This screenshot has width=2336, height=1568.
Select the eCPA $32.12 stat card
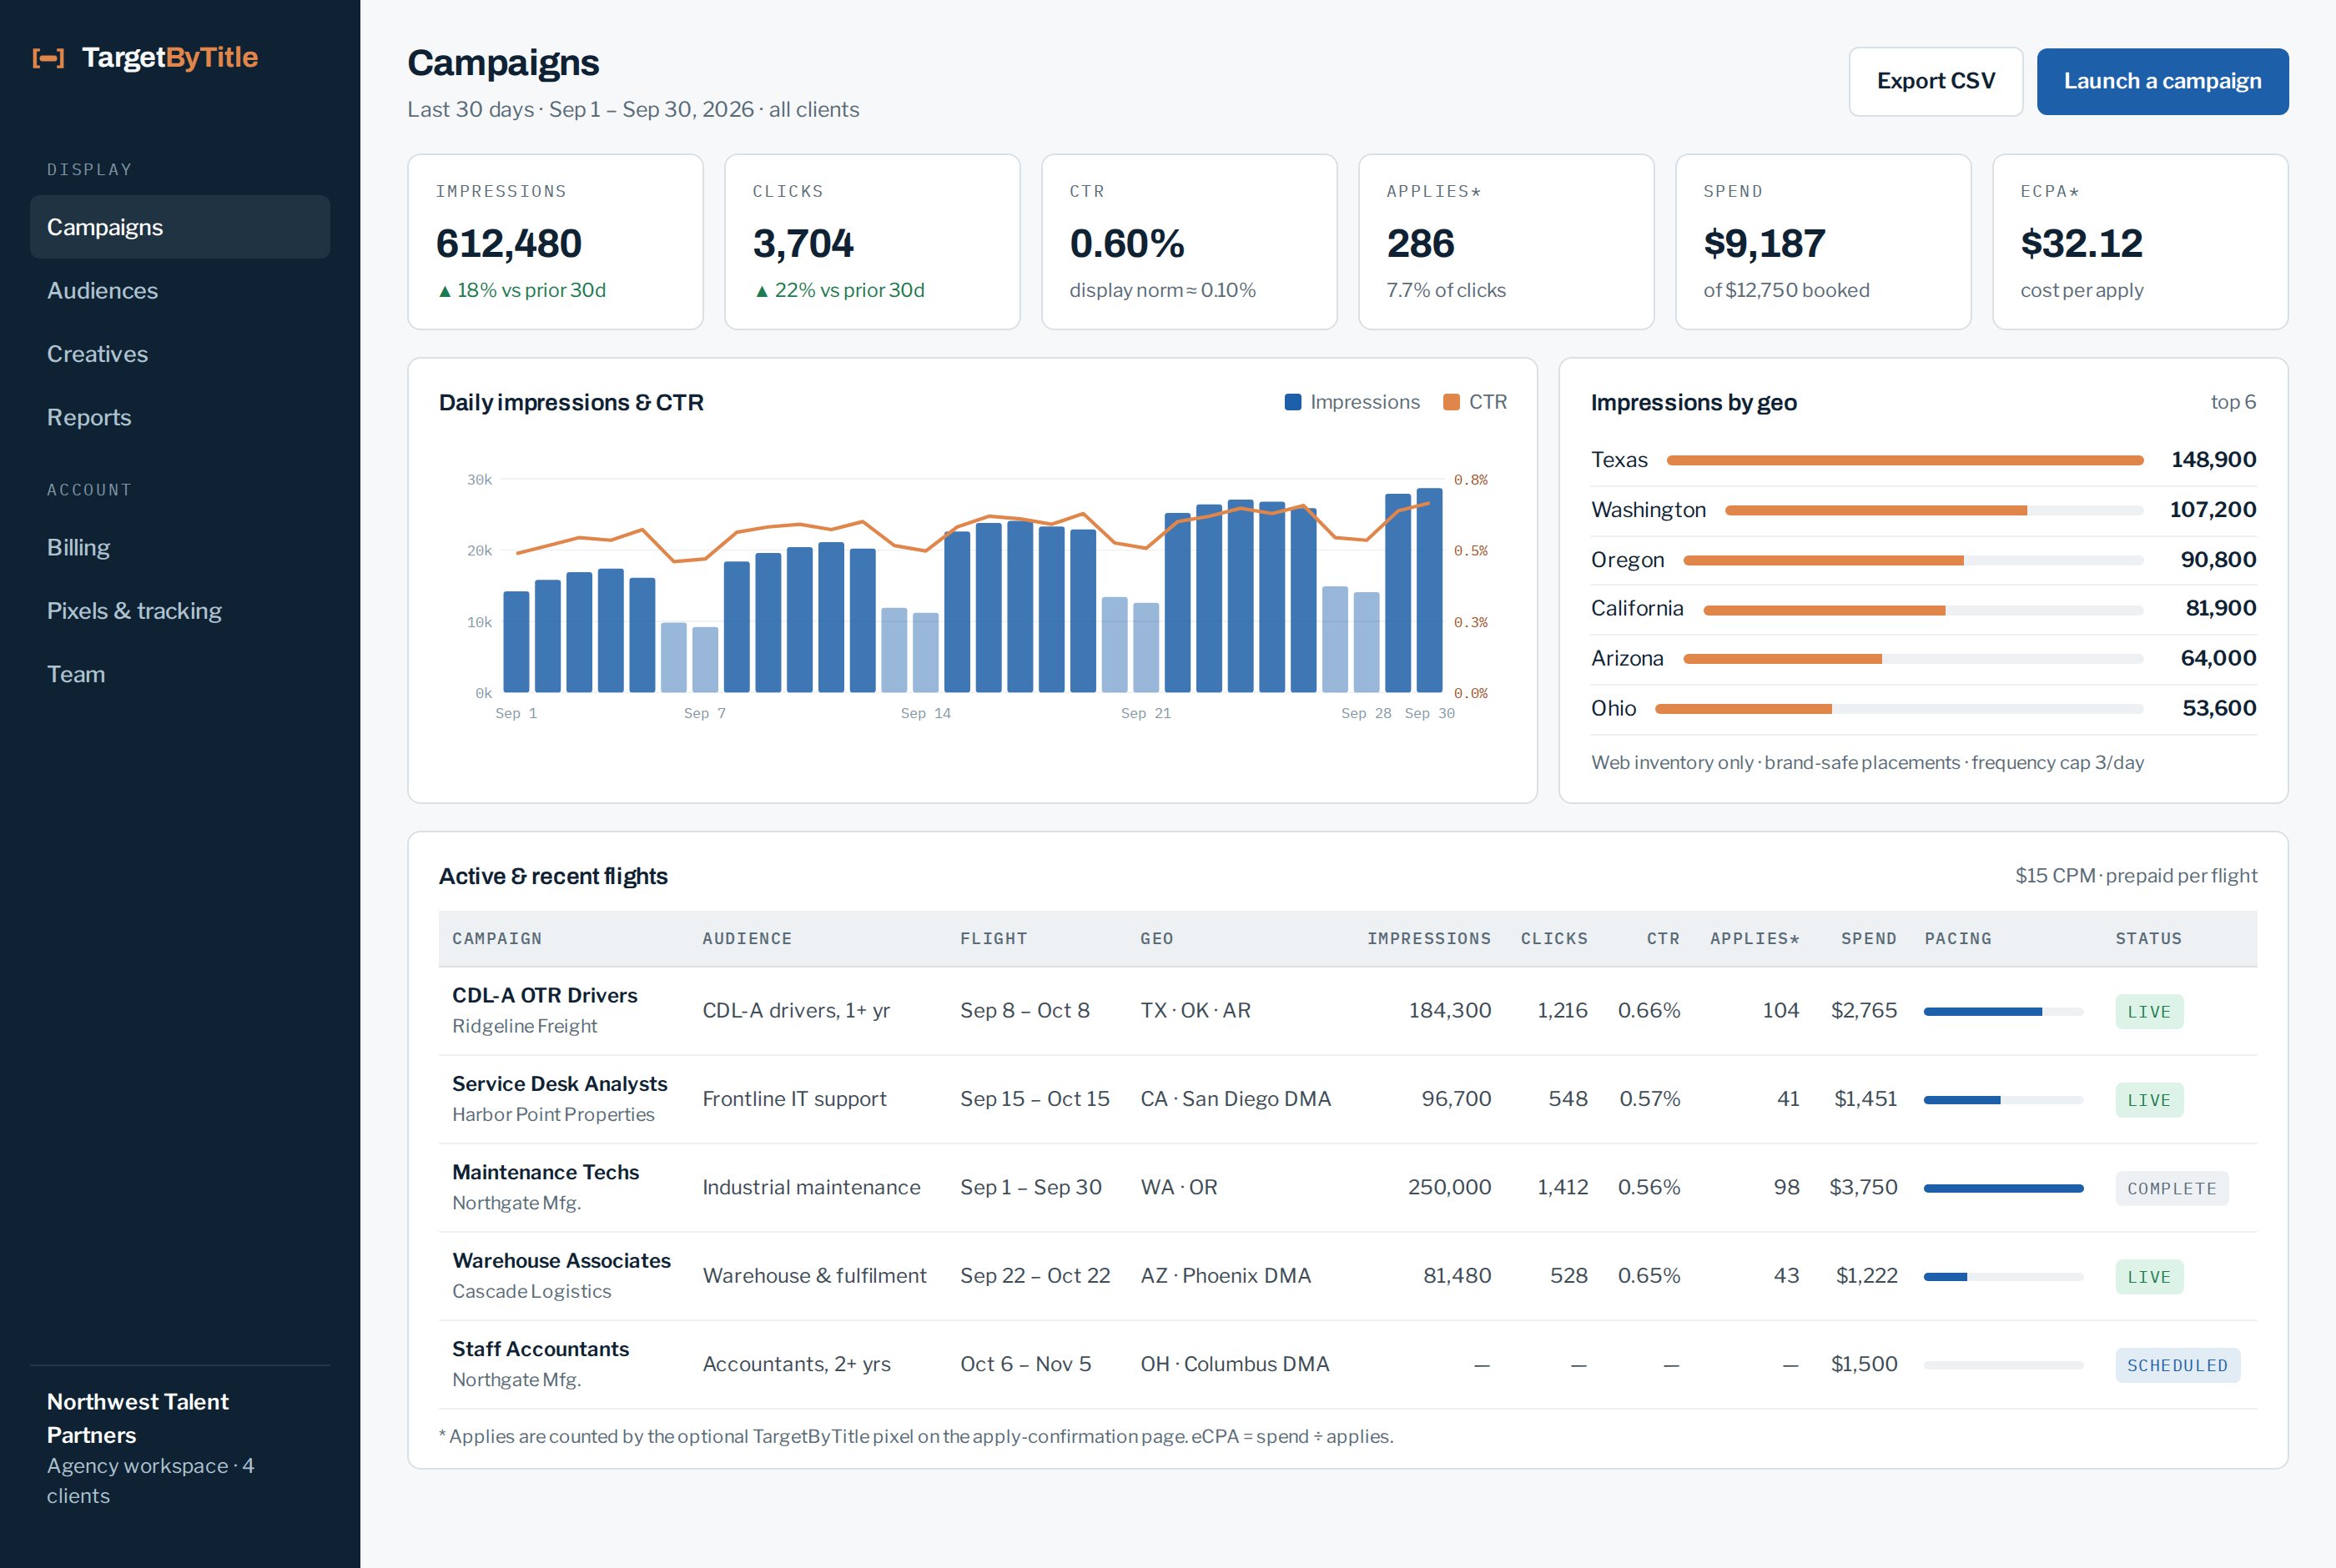(2140, 242)
